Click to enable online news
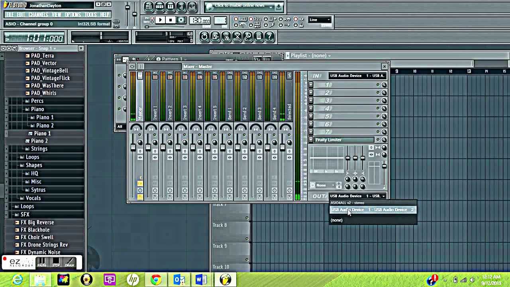This screenshot has width=510, height=287. pos(239,6)
